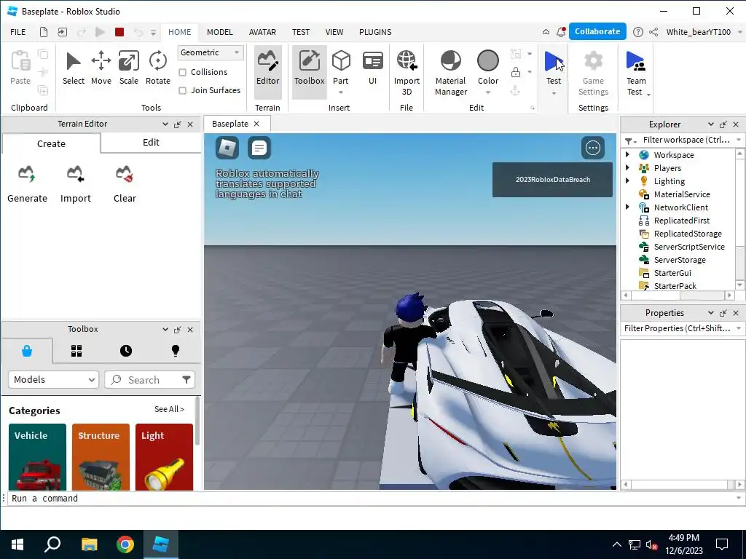The image size is (746, 559).
Task: Open Toolbox Inventory grid tab
Action: point(76,352)
